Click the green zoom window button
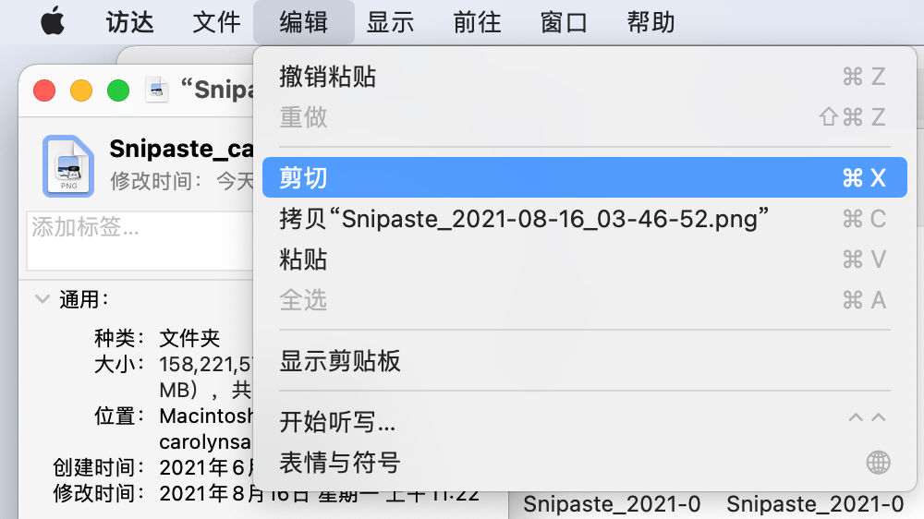This screenshot has width=924, height=519. click(118, 91)
